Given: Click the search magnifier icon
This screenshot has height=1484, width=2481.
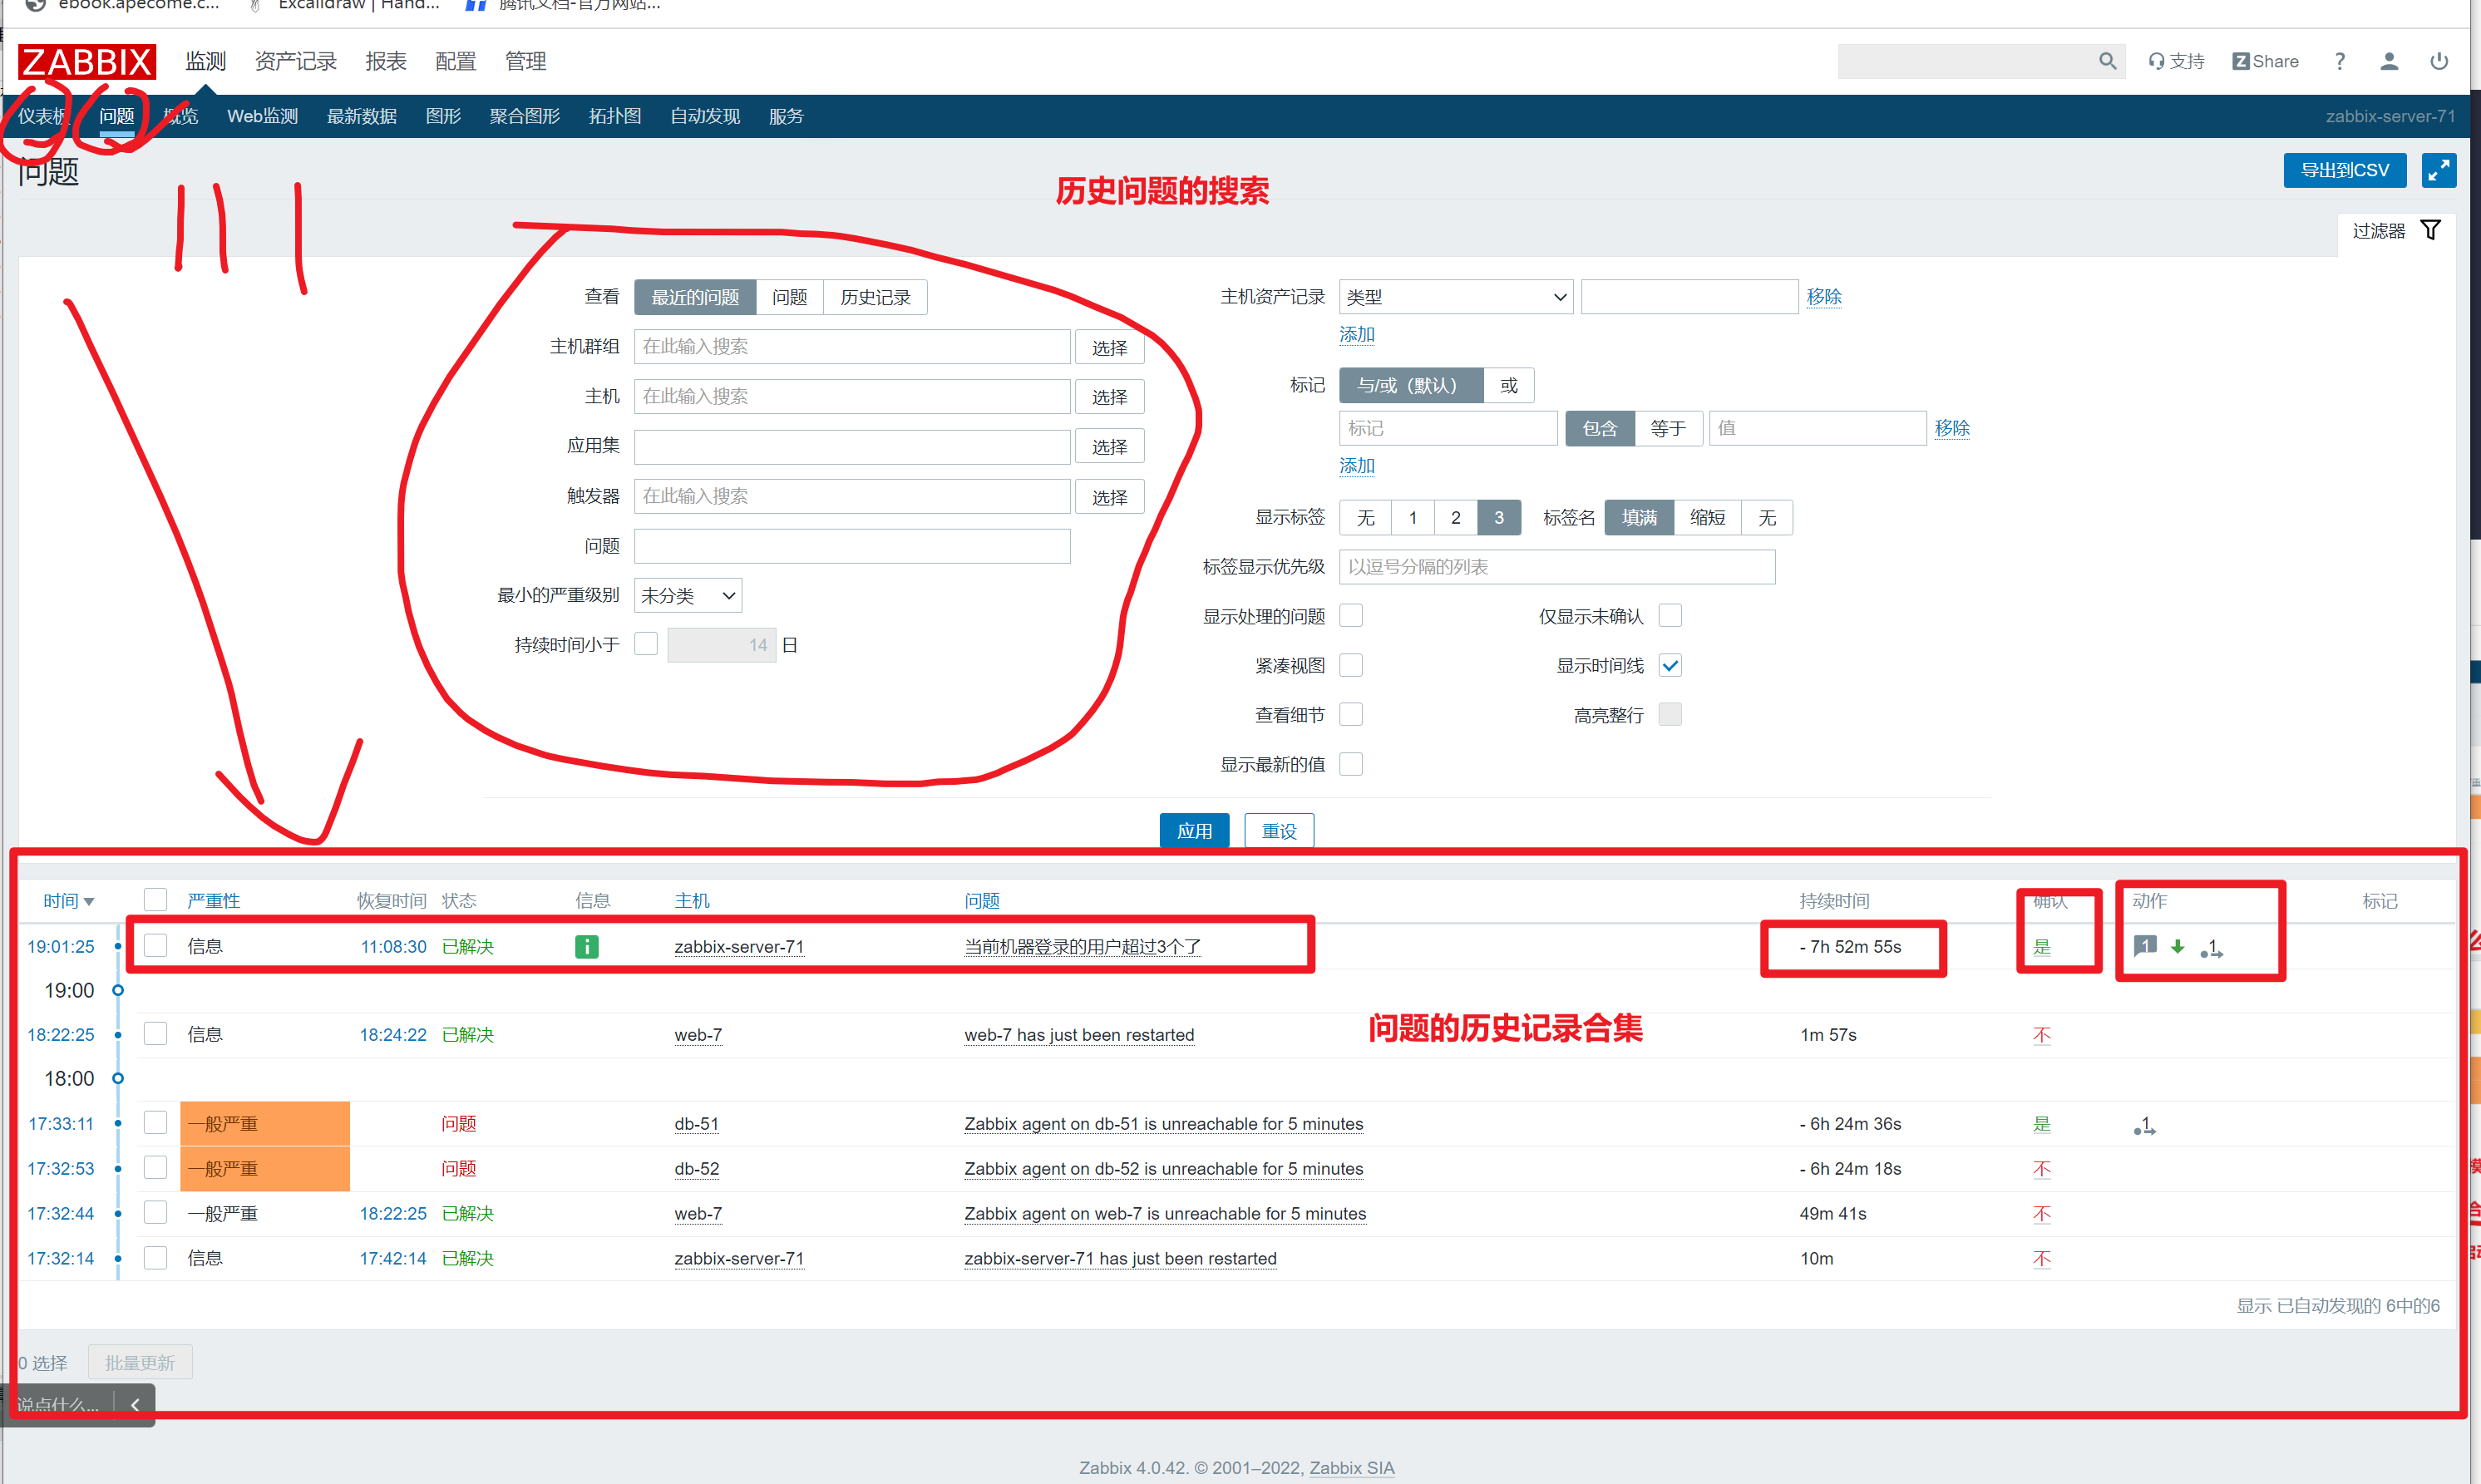Looking at the screenshot, I should [x=2107, y=61].
